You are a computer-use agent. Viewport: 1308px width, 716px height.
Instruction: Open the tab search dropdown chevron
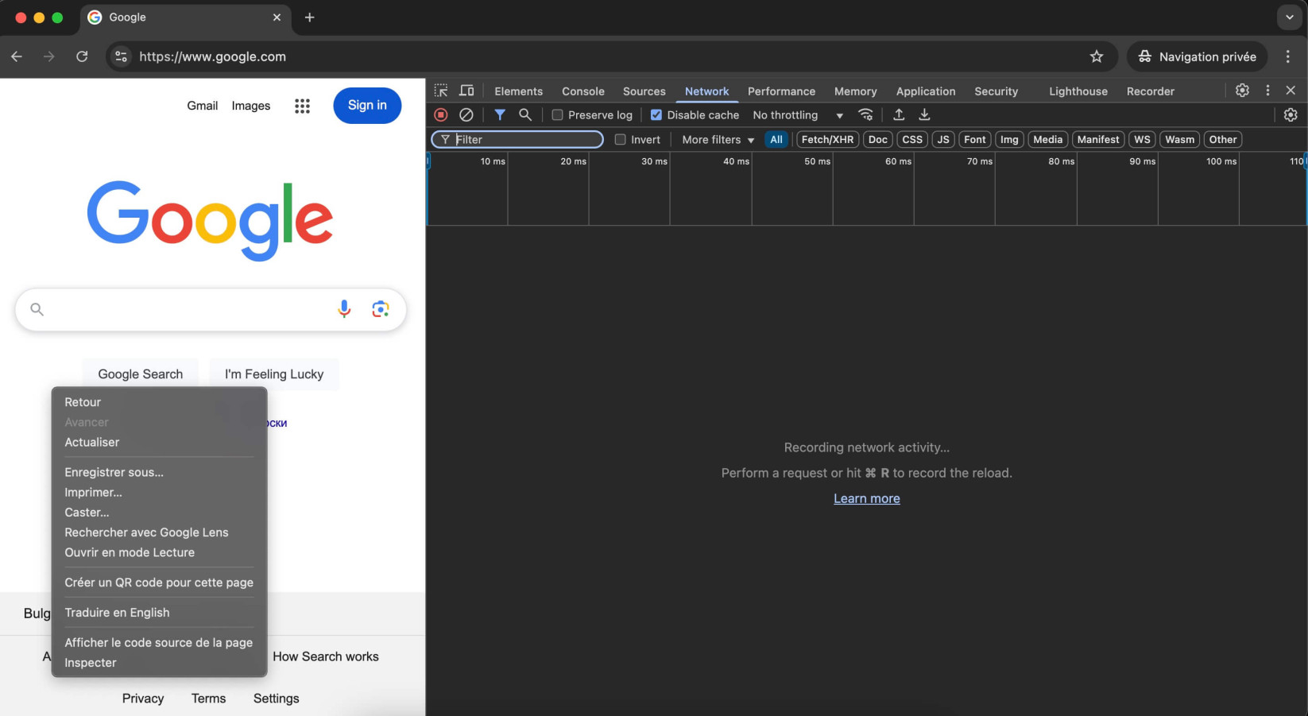pos(1289,17)
